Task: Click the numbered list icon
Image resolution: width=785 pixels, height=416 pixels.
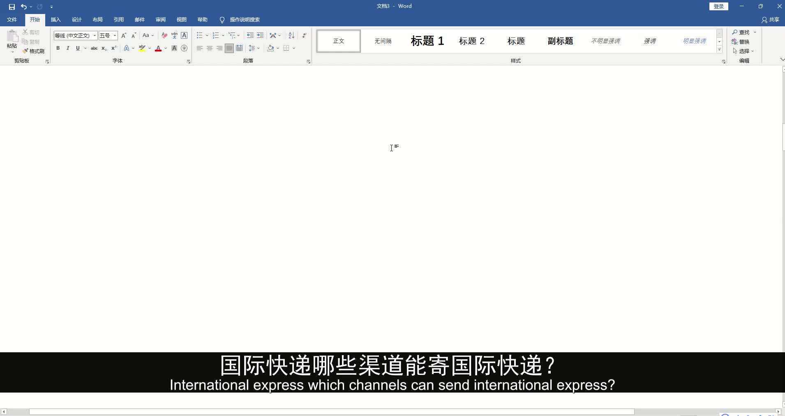Action: tap(215, 35)
